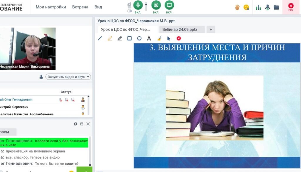
Task: Click the red delete annotation icon
Action: 179,39
